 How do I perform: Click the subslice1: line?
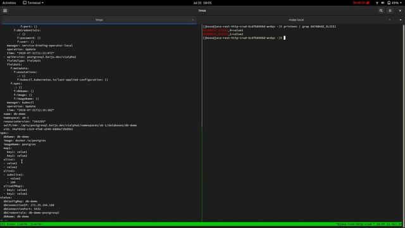coord(13,175)
